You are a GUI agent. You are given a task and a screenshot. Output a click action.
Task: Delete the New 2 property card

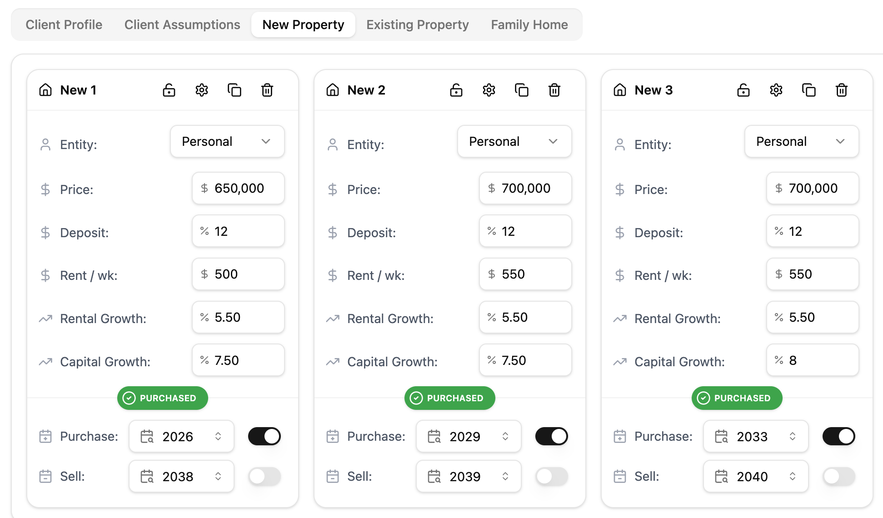pyautogui.click(x=554, y=90)
